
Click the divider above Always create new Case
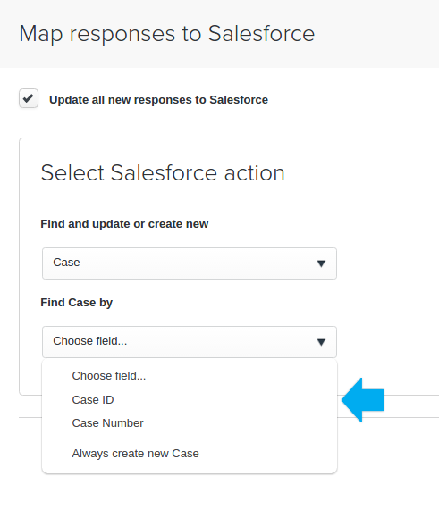(x=190, y=439)
